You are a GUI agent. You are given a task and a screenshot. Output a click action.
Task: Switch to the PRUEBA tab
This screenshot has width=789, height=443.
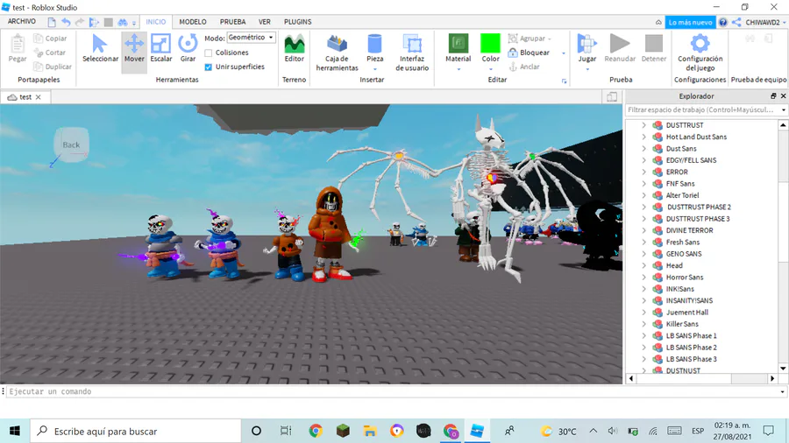tap(232, 22)
